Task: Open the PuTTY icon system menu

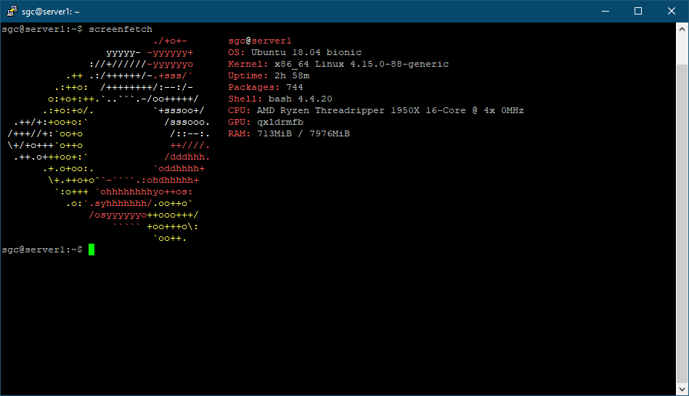Action: point(12,11)
